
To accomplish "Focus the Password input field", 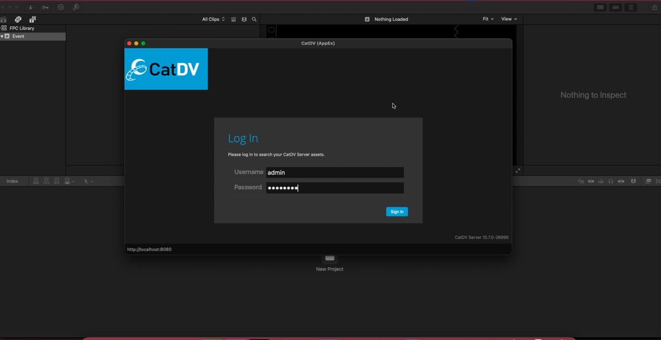I will 335,188.
